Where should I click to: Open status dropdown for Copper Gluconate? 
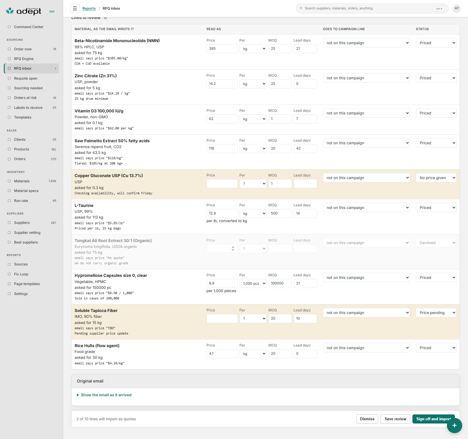coord(436,178)
